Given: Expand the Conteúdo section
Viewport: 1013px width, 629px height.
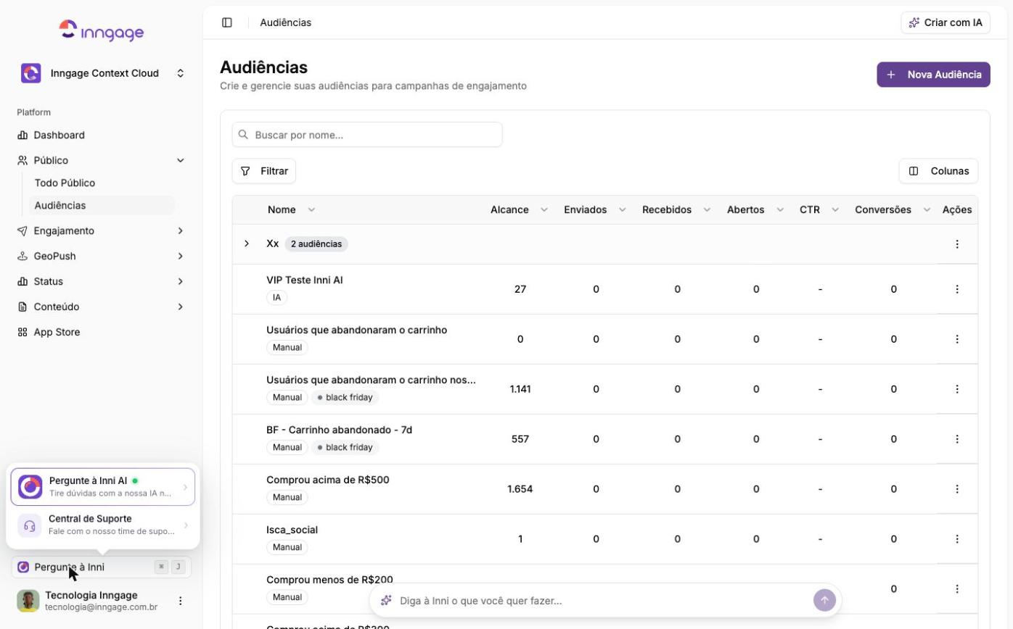Looking at the screenshot, I should pyautogui.click(x=102, y=307).
